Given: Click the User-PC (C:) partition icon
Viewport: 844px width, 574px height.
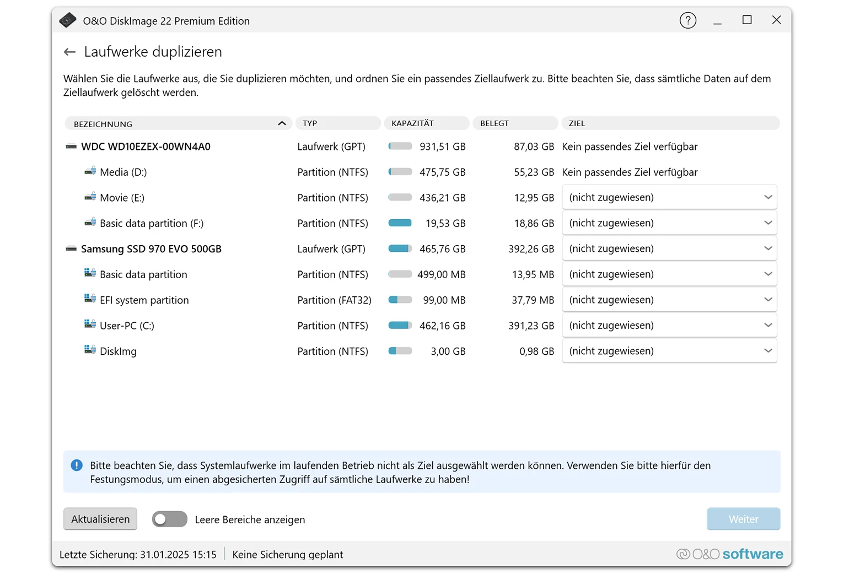Looking at the screenshot, I should 90,325.
